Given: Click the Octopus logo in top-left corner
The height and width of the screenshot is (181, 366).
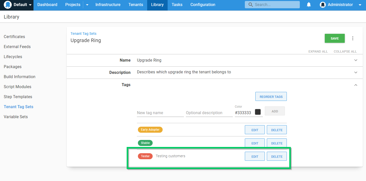Looking at the screenshot, I should pyautogui.click(x=8, y=5).
